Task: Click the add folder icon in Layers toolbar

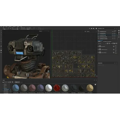Action: [115, 43]
